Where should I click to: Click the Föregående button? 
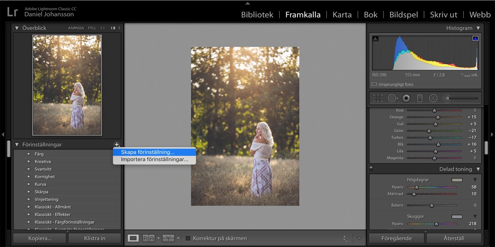pyautogui.click(x=396, y=238)
